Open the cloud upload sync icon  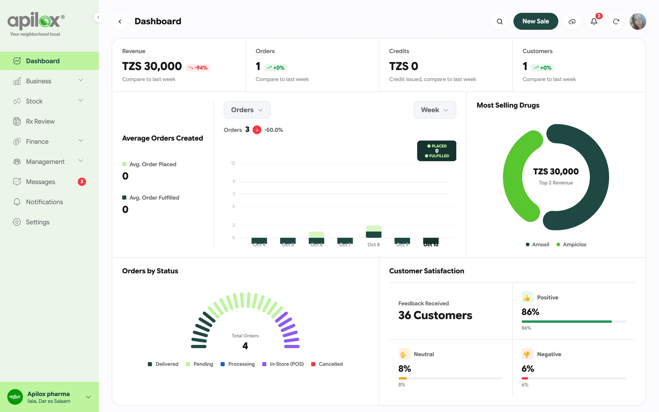tap(572, 21)
